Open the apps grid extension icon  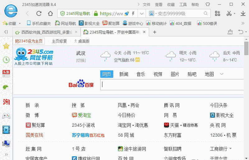pos(218,13)
